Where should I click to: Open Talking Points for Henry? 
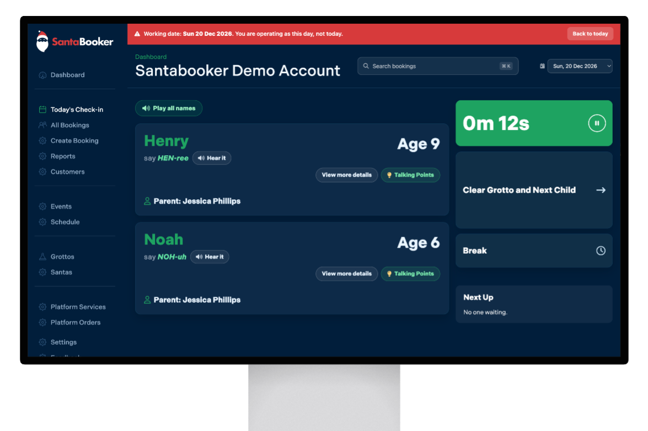410,175
